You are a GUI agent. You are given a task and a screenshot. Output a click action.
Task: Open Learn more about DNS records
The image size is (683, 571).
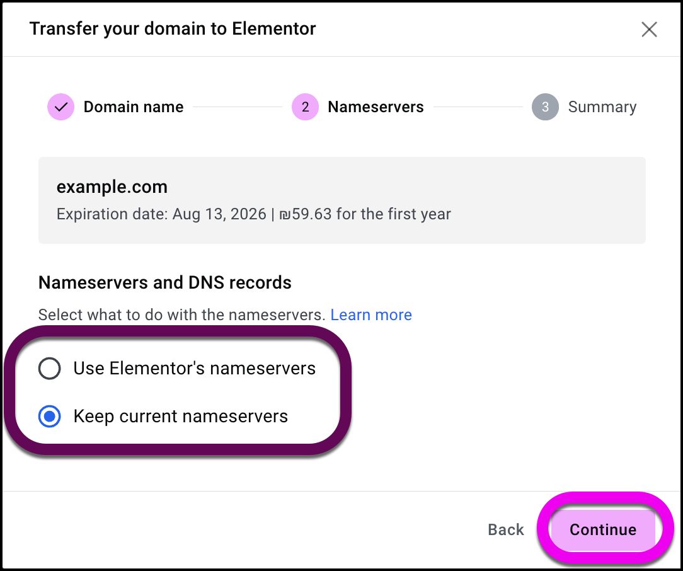coord(371,314)
